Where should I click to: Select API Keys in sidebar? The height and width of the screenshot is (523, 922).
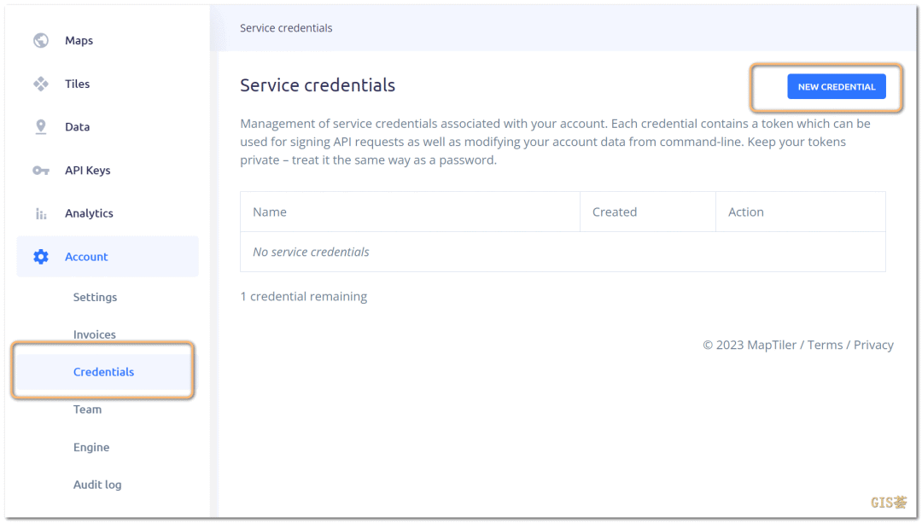tap(88, 171)
